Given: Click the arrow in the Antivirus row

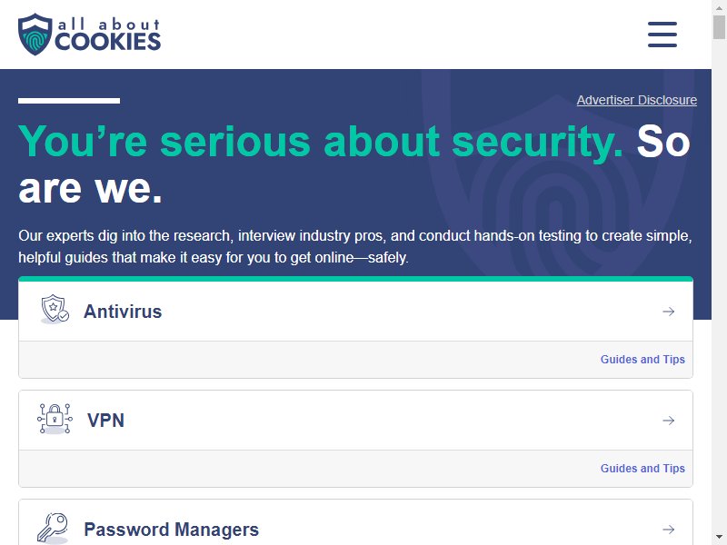Looking at the screenshot, I should (x=668, y=312).
